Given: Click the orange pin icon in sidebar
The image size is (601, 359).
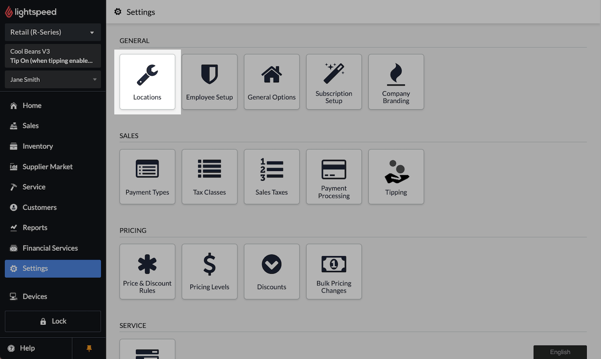Looking at the screenshot, I should 89,348.
